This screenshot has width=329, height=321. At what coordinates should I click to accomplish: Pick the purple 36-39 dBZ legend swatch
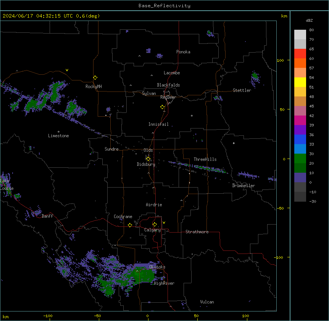(300, 130)
